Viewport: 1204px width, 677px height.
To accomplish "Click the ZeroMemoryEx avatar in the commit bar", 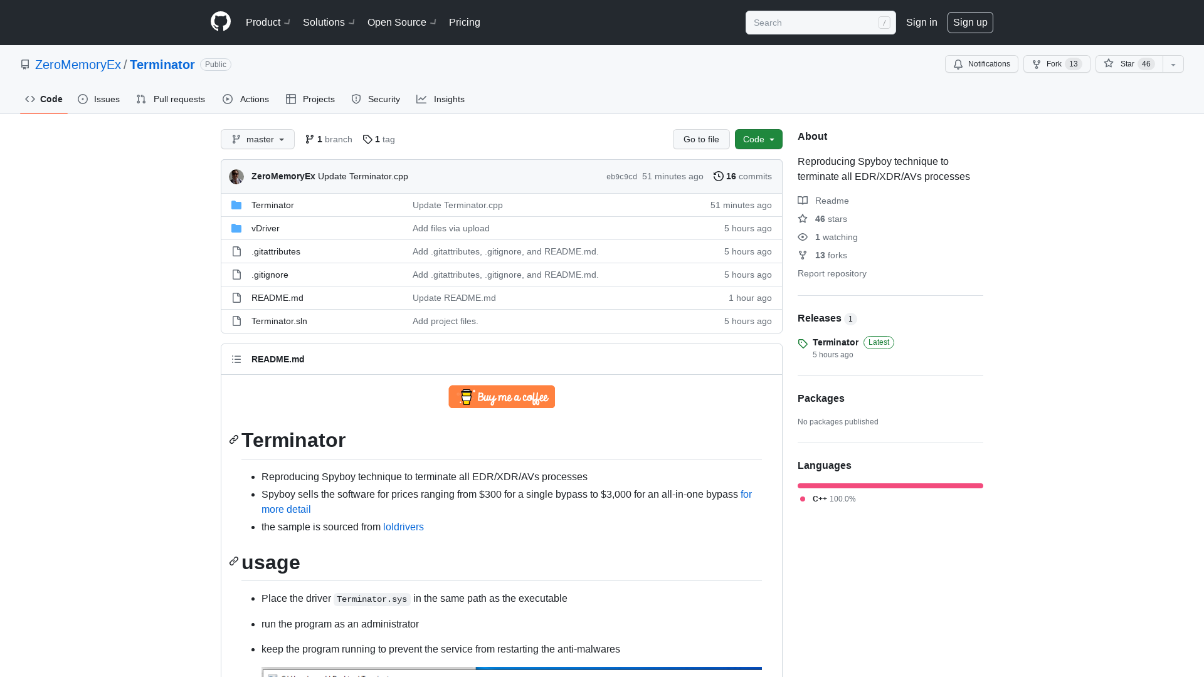I will tap(236, 177).
